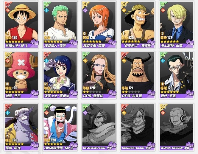The width and height of the screenshot is (198, 154).
Task: Open the 百计·克洛 character card
Action: pyautogui.click(x=177, y=75)
